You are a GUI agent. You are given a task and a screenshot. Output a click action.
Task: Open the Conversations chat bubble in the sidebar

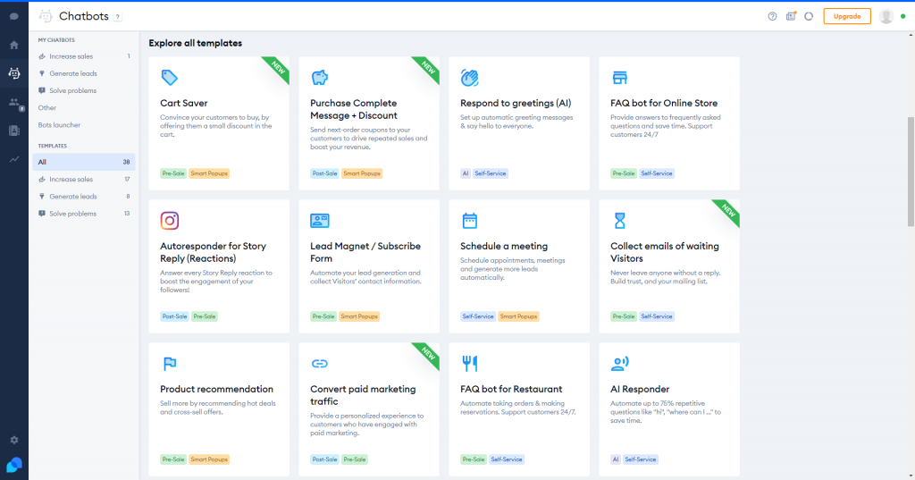[13, 16]
